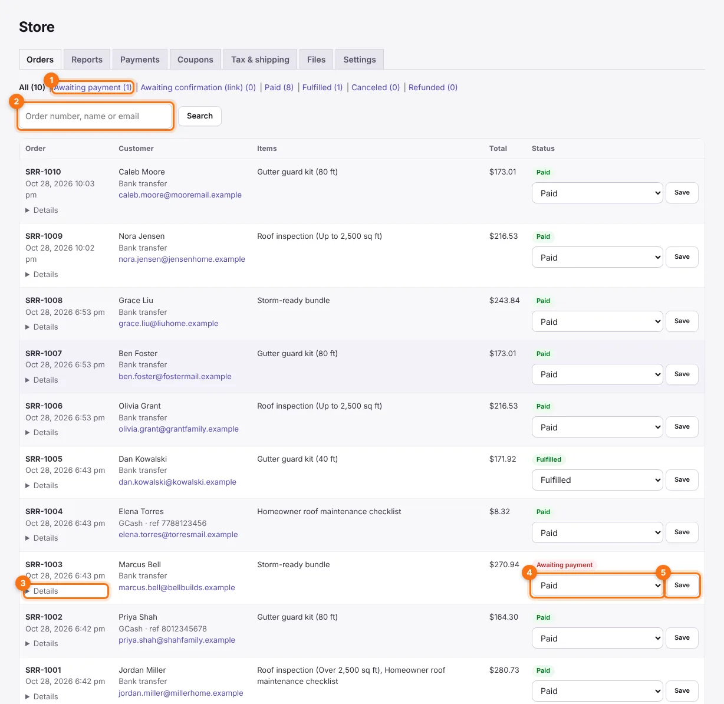Open the Tax & shipping tab
Screen dimensions: 724x704
pos(260,60)
